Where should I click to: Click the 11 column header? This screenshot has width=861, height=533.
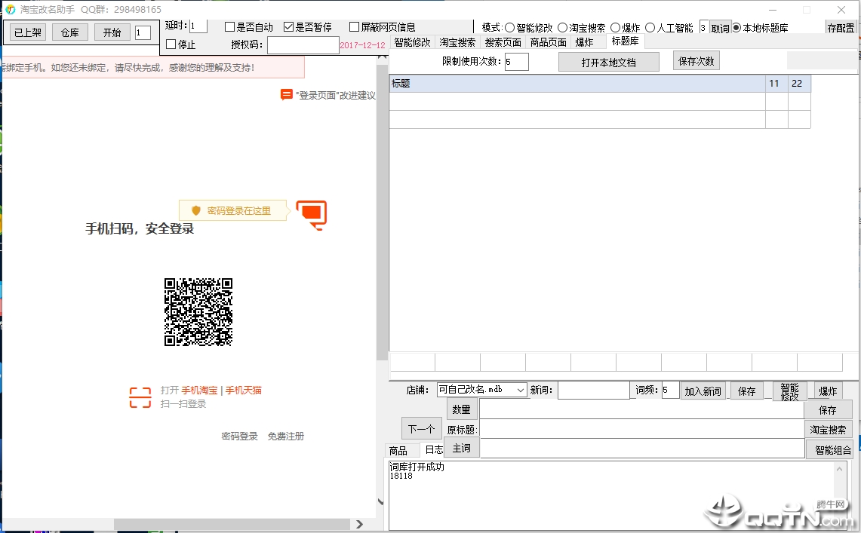pos(776,84)
